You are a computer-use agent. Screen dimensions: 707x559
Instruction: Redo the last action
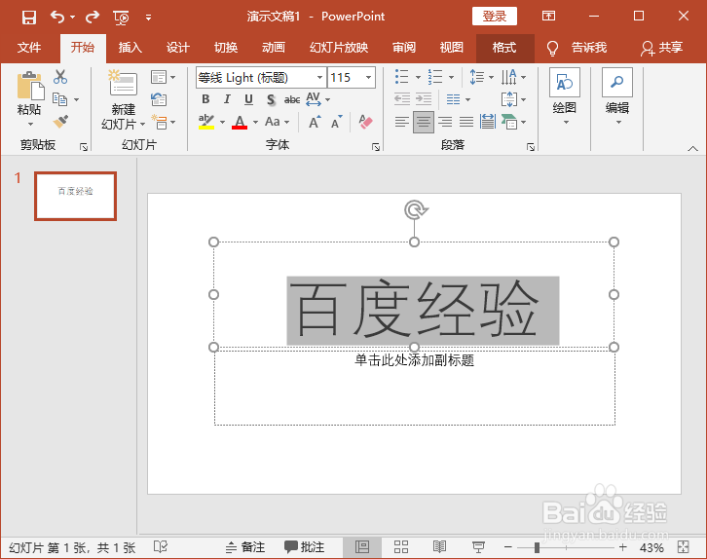[93, 18]
